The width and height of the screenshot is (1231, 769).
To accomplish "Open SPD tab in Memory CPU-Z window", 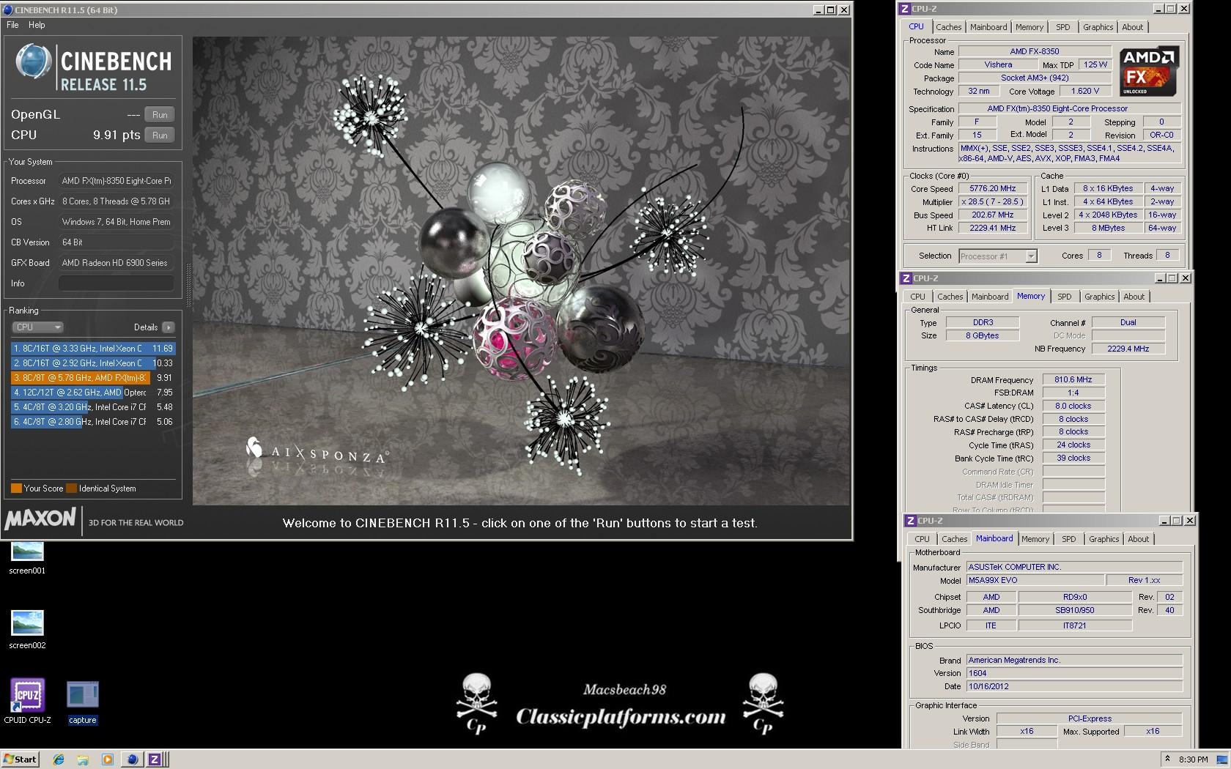I will [x=1065, y=297].
